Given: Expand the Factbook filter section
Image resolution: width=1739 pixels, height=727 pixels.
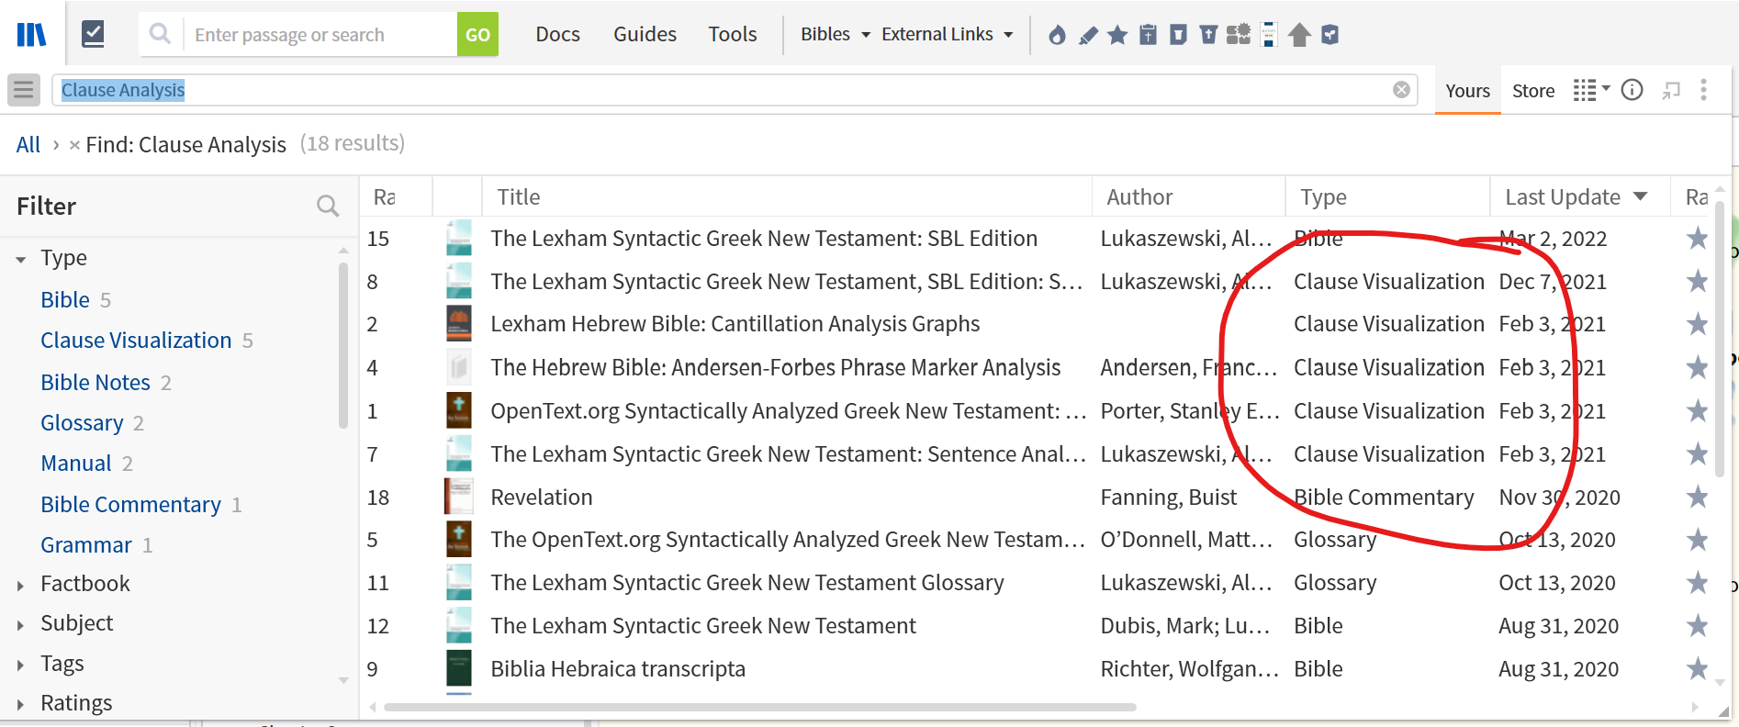Looking at the screenshot, I should point(20,585).
